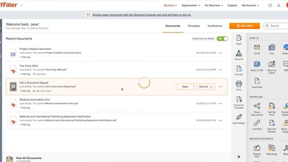Click the sign document tag
Screen dimensions: 288x162
tap(42, 91)
